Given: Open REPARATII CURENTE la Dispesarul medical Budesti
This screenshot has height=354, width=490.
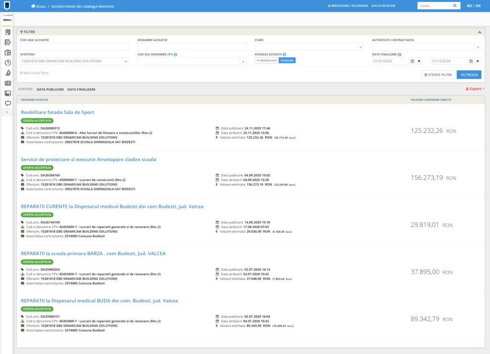Looking at the screenshot, I should point(112,206).
